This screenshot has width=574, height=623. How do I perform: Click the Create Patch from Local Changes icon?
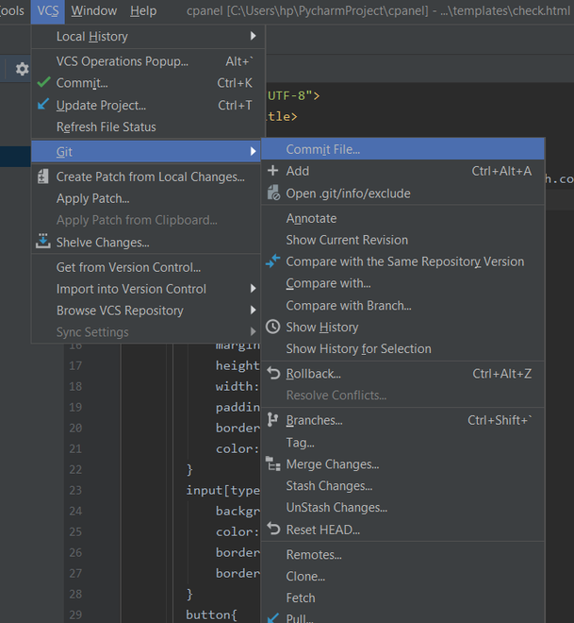pos(43,177)
